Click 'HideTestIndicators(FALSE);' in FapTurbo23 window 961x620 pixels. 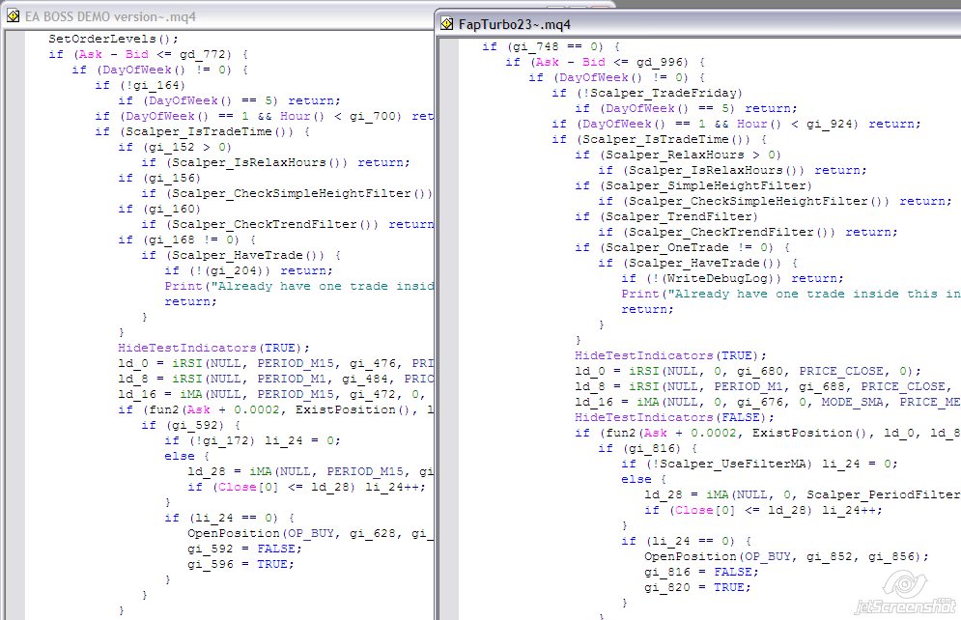[x=674, y=417]
